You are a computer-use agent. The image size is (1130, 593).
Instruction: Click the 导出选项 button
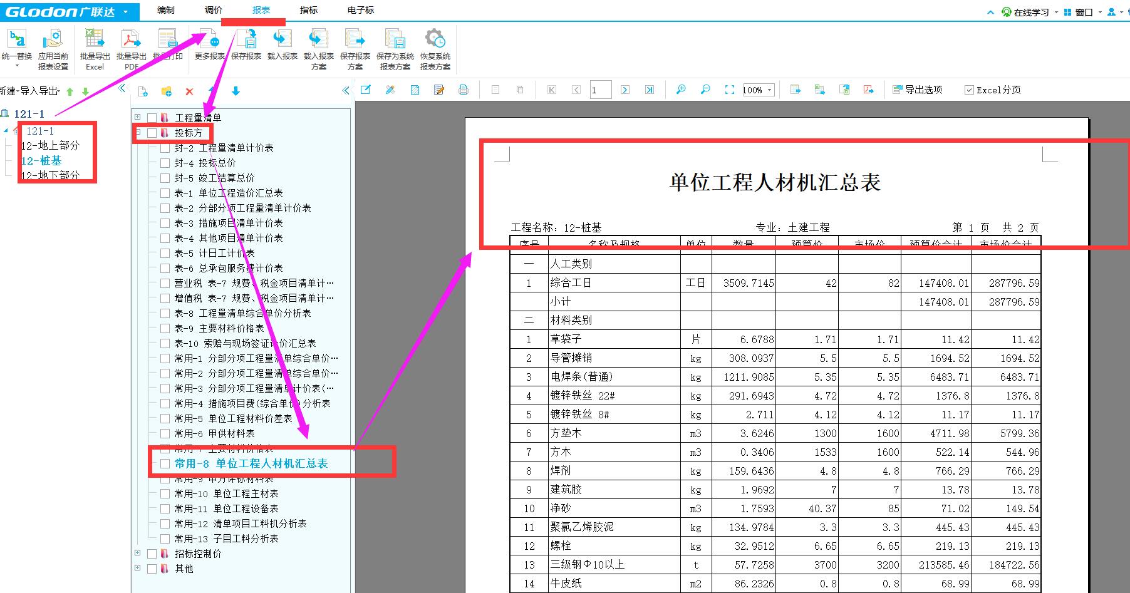(917, 90)
